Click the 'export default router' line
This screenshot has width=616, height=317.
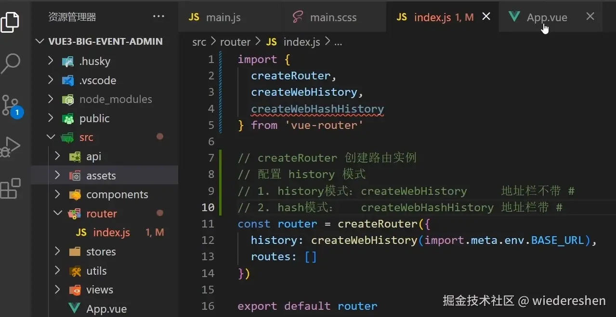pyautogui.click(x=307, y=306)
